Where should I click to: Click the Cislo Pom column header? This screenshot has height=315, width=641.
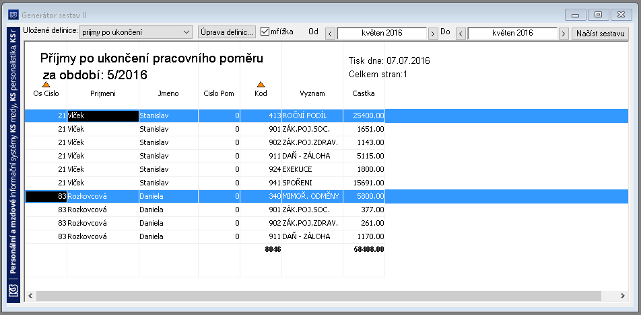tap(219, 93)
